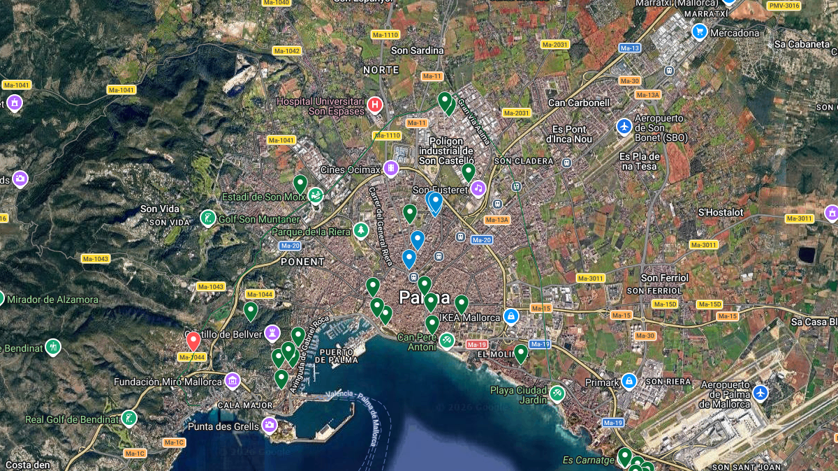
Task: Open the IKEA Mallorca shopping icon
Action: [x=511, y=317]
